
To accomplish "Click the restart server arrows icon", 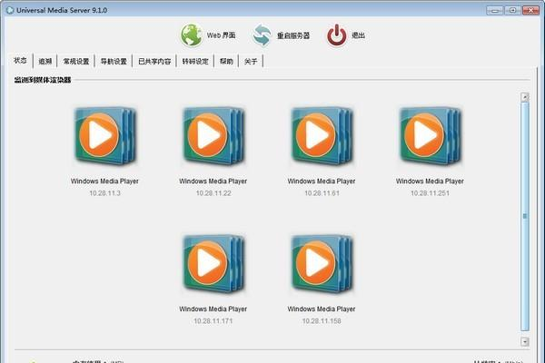I will [262, 35].
